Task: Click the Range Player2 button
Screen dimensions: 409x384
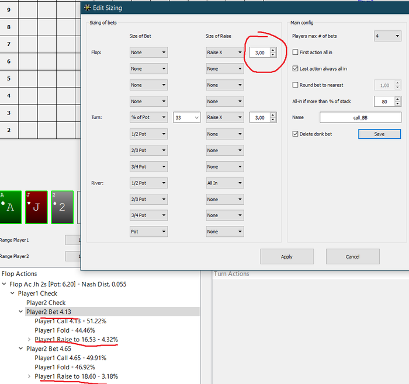Action: [x=73, y=256]
